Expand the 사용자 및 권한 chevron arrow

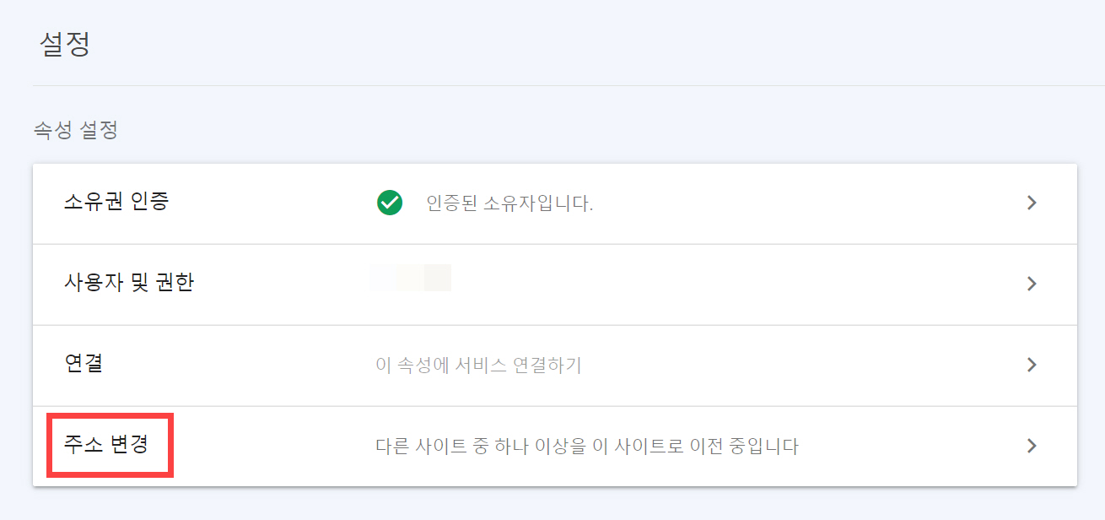pyautogui.click(x=1031, y=284)
